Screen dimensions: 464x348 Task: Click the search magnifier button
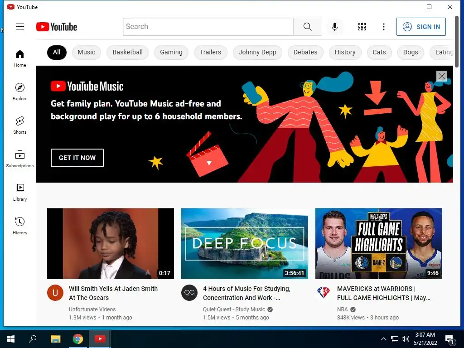[x=308, y=27]
